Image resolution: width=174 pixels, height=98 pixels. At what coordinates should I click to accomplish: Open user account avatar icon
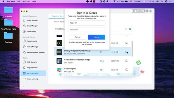[150, 11]
